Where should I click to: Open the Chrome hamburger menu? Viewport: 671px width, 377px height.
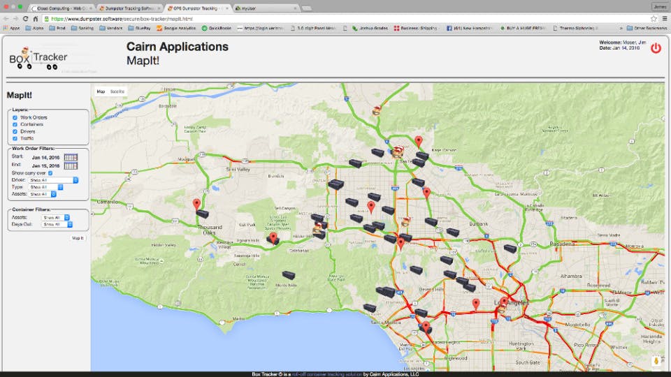pos(665,19)
